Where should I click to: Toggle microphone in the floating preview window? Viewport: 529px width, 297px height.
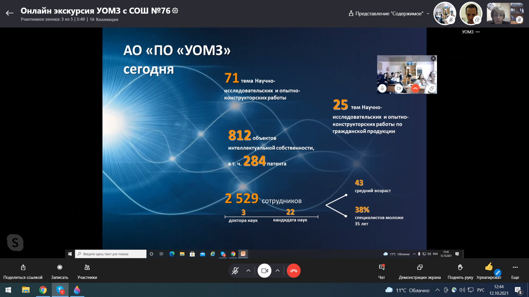tap(382, 88)
